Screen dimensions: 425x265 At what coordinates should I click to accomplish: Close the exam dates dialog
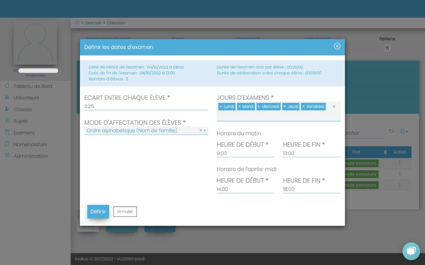[x=337, y=46]
